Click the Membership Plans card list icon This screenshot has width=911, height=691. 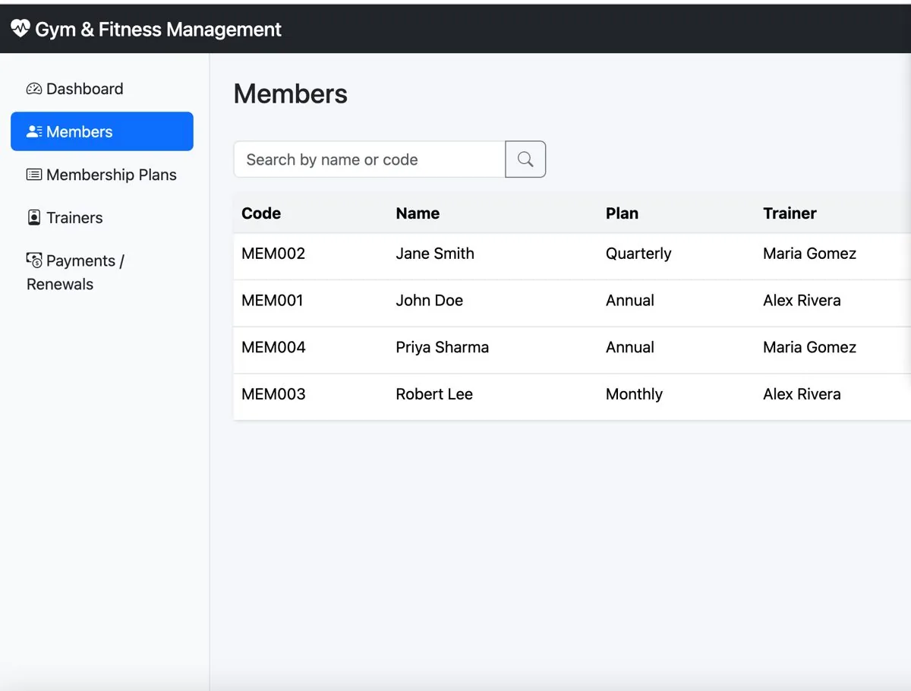coord(34,175)
